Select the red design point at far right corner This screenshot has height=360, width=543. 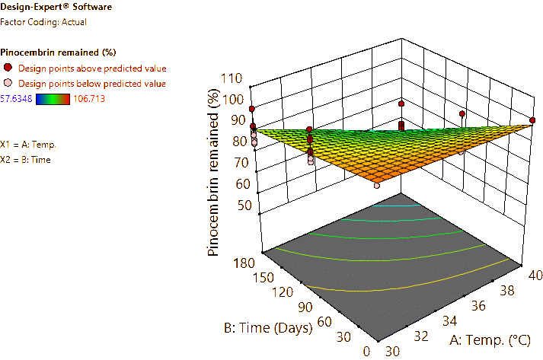532,119
